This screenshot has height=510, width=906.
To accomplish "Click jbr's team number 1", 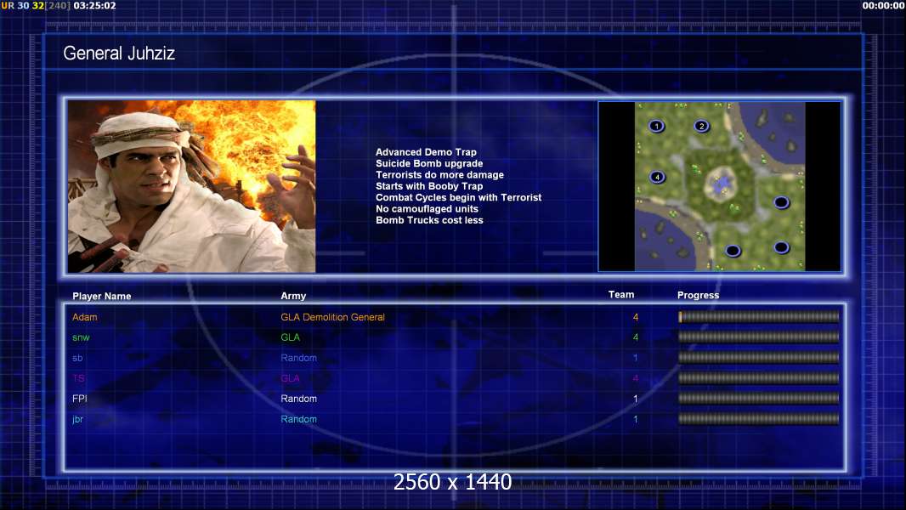I will (x=636, y=419).
